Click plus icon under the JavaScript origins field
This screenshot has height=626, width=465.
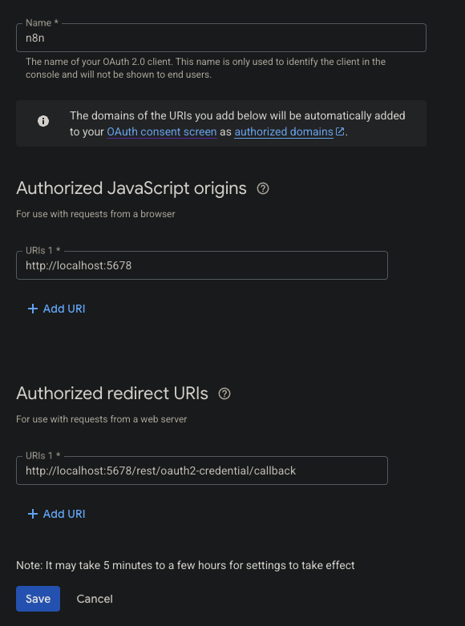click(33, 309)
